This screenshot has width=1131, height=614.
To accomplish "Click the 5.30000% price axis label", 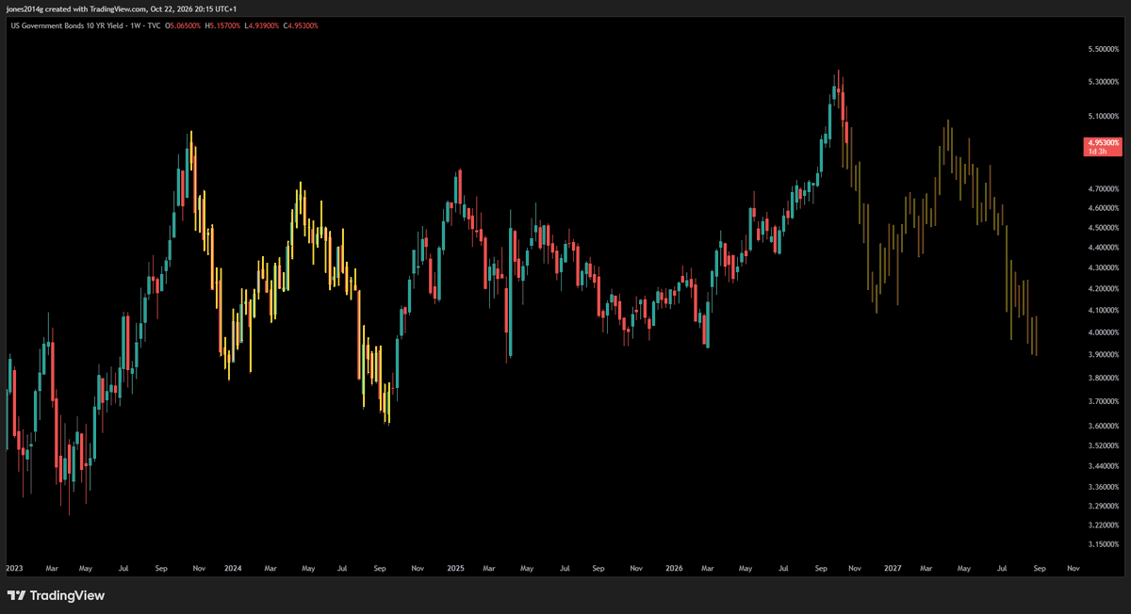I will [x=1104, y=82].
